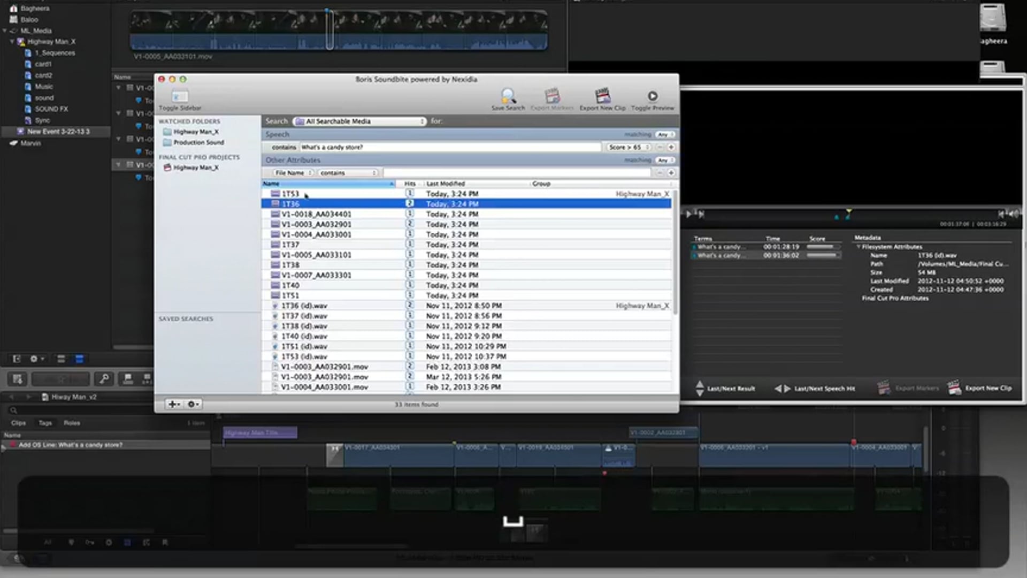Sort results by the Group column header
Viewport: 1027px width, 578px height.
click(x=600, y=184)
